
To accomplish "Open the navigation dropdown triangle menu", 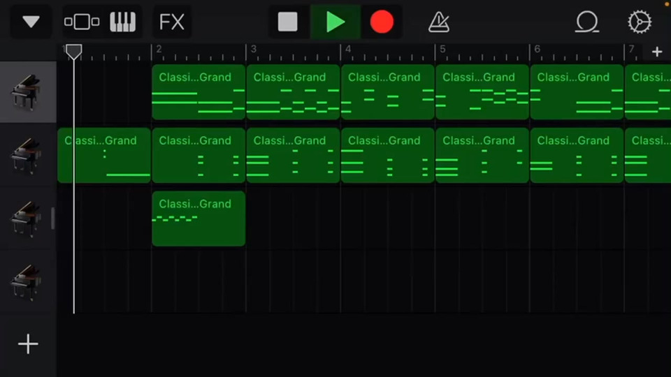I will coord(31,22).
